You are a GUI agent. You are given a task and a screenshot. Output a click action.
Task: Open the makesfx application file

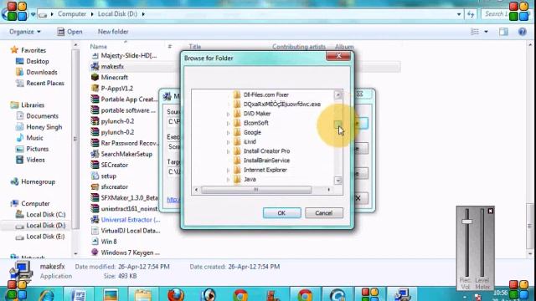[112, 67]
